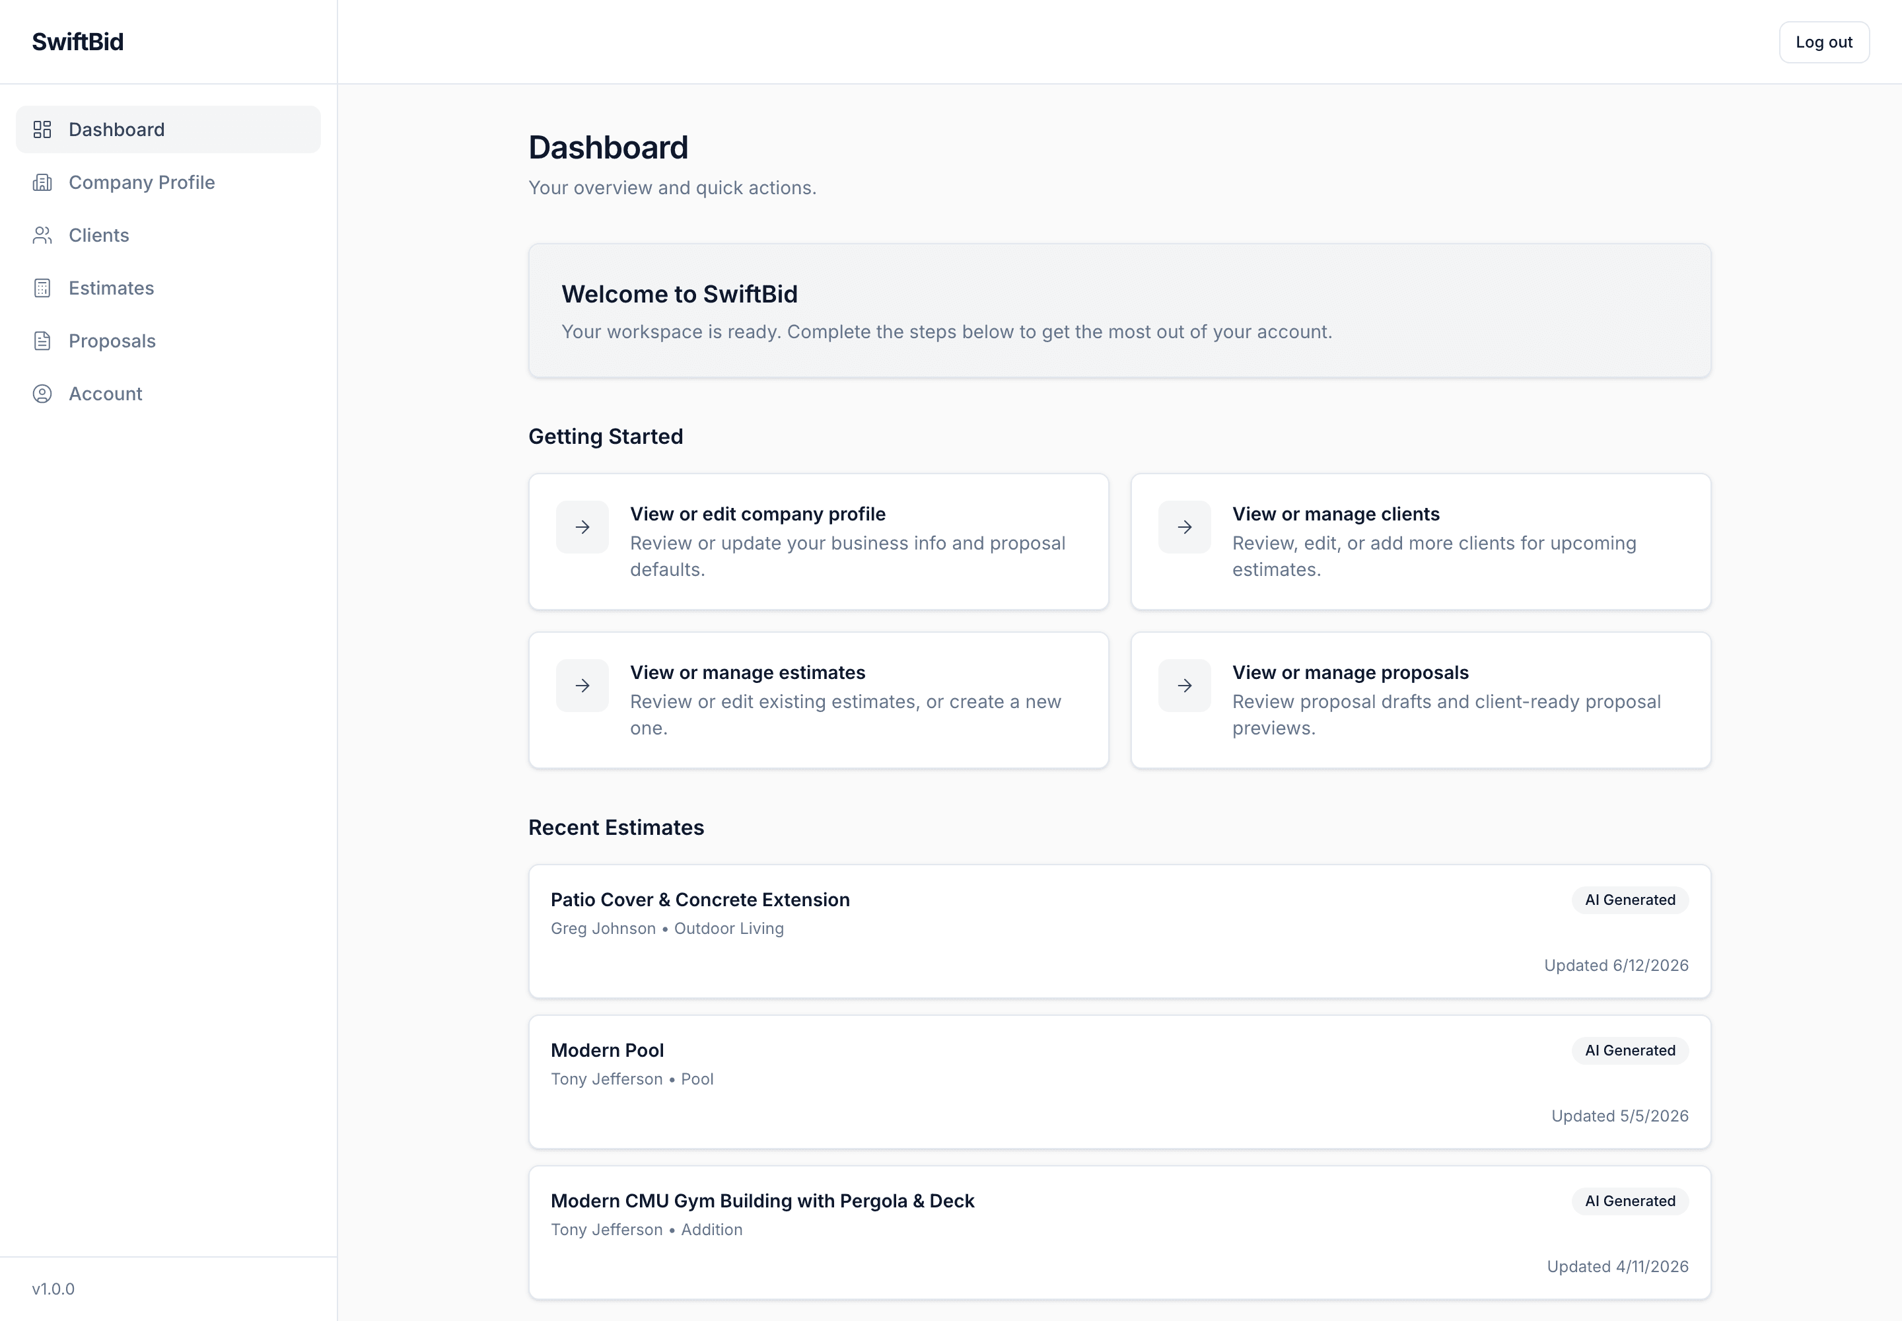The width and height of the screenshot is (1902, 1321).
Task: Open the Modern Pool estimate
Action: click(x=1119, y=1082)
